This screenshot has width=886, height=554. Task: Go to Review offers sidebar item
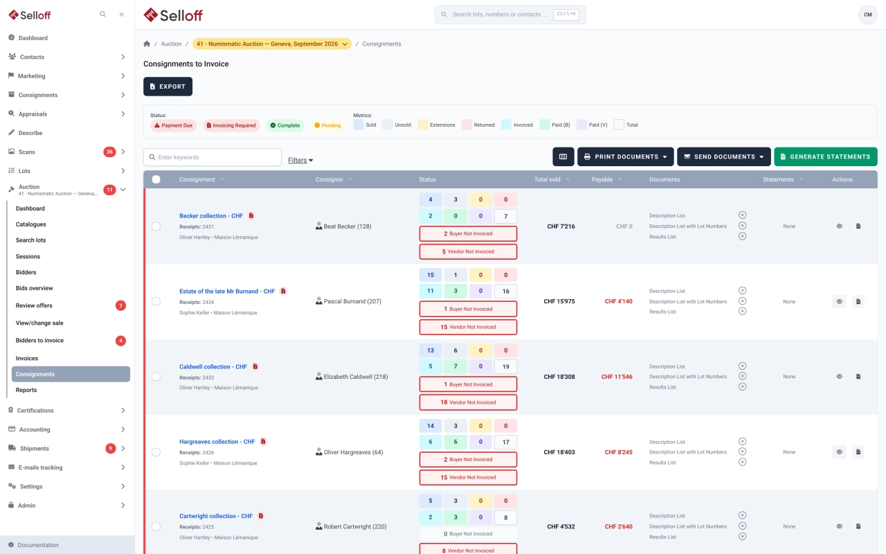click(71, 305)
